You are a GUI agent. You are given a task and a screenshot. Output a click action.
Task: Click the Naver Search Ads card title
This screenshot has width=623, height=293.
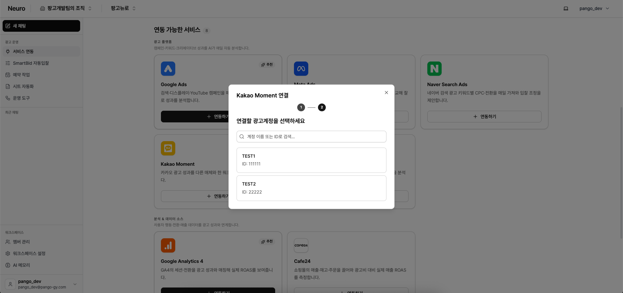(x=447, y=85)
